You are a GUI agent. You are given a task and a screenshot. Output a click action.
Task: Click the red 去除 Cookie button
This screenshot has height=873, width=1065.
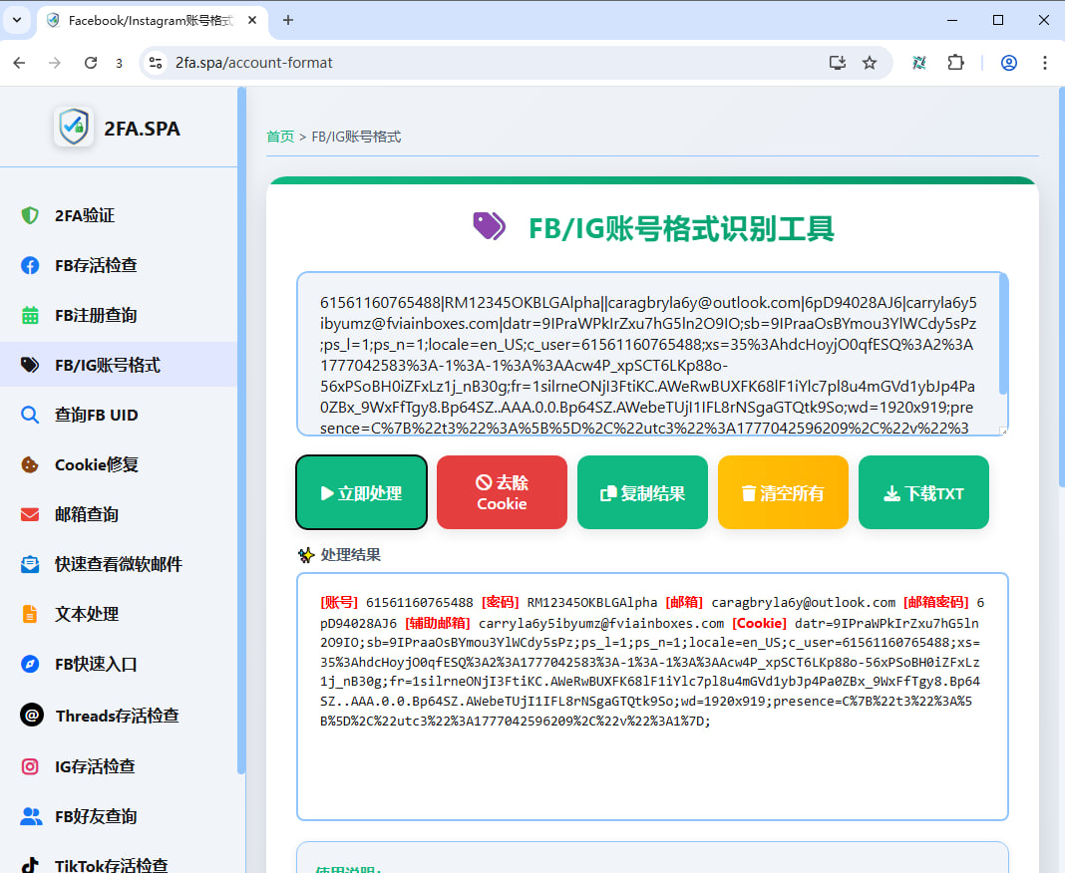(x=502, y=492)
